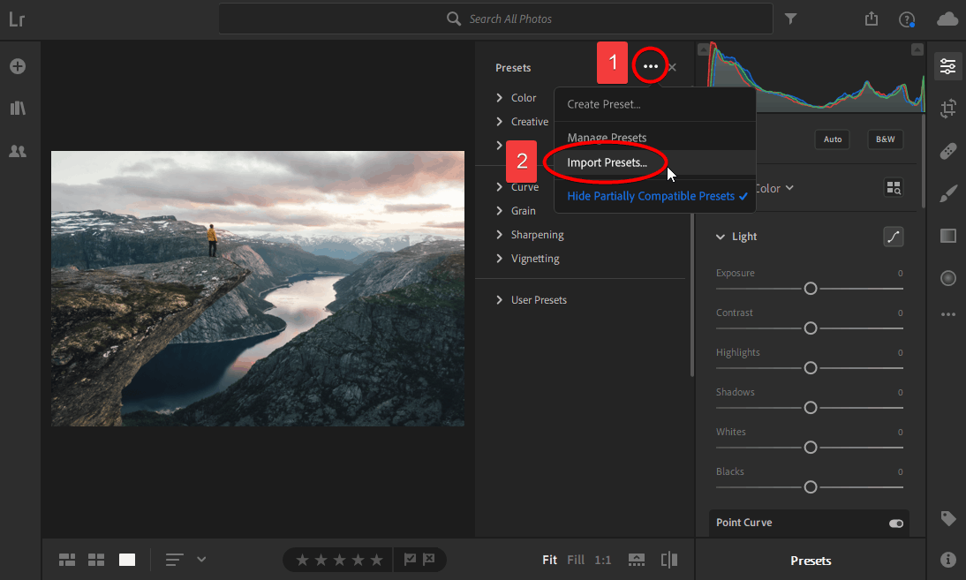The height and width of the screenshot is (580, 966).
Task: Open the right sidebar three-dots menu
Action: pos(948,314)
